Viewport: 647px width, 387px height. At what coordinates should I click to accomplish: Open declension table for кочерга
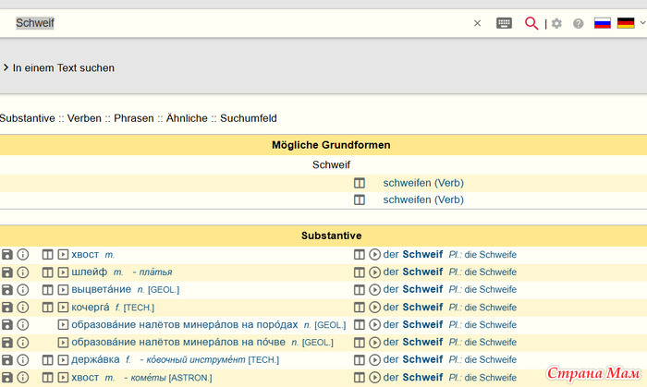pyautogui.click(x=47, y=307)
